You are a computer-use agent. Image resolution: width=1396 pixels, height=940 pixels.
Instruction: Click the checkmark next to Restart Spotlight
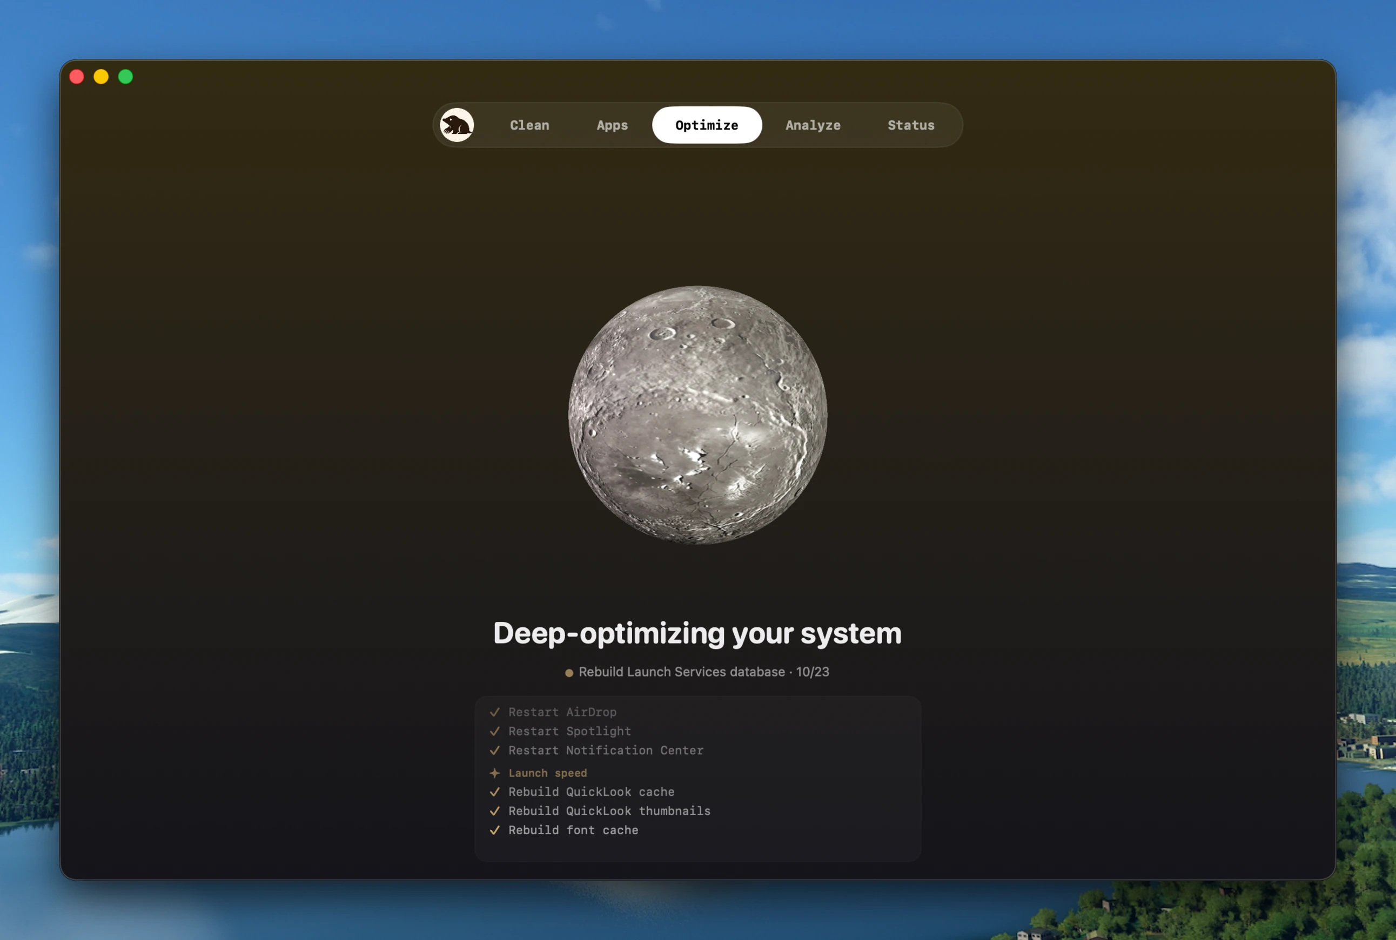494,732
